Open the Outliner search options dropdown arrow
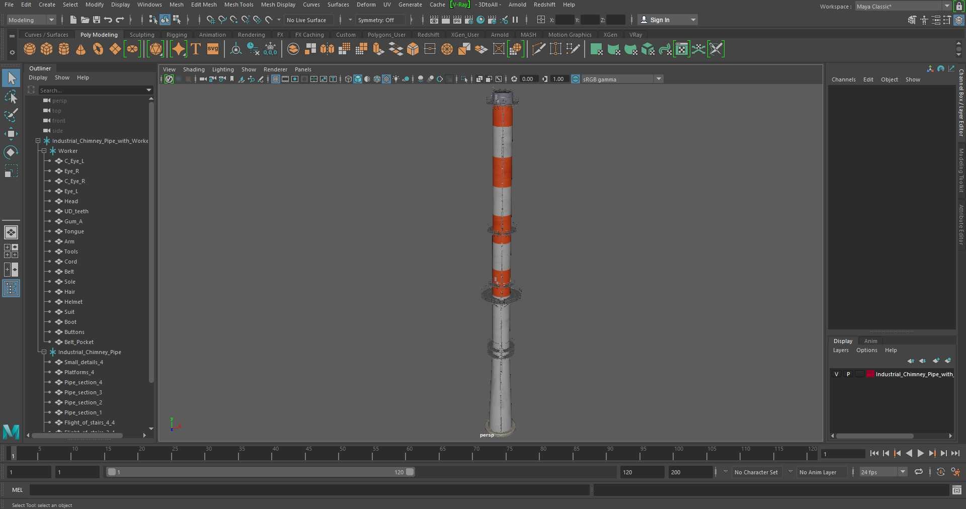 (148, 90)
